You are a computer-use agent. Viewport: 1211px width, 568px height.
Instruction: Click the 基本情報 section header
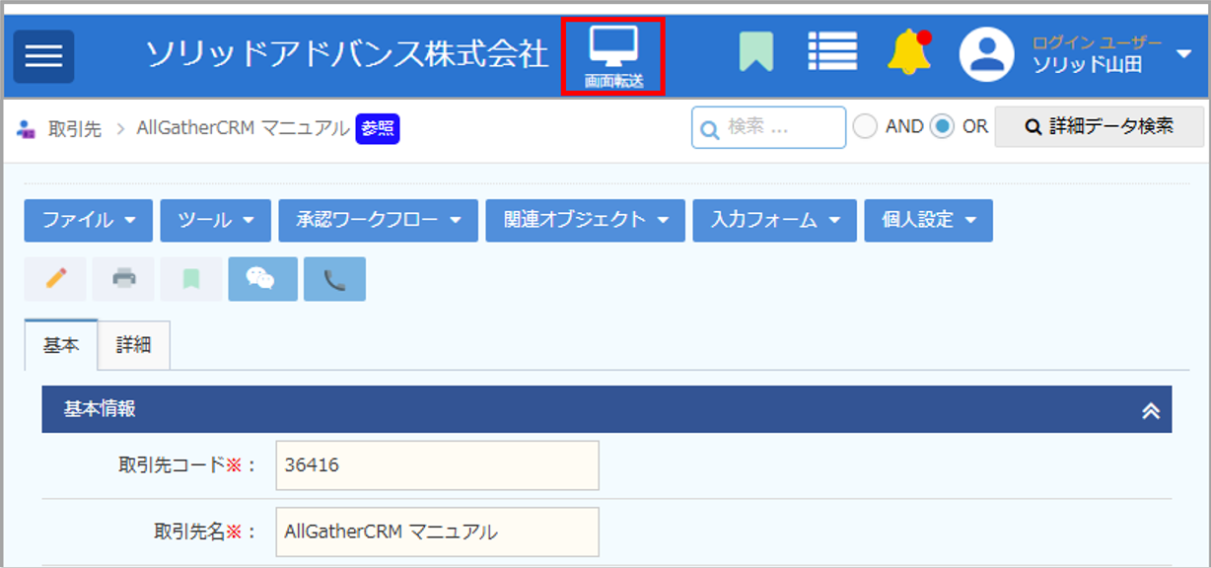[606, 409]
